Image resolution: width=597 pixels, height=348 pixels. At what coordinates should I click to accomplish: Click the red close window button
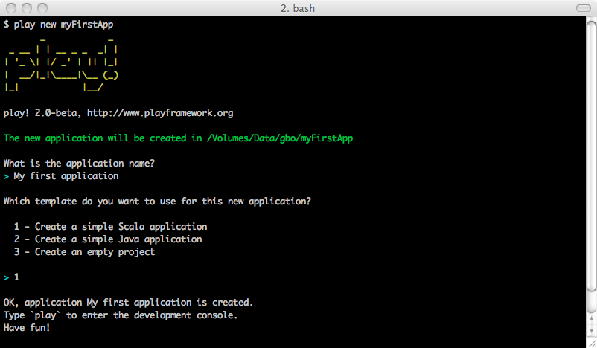pos(11,8)
